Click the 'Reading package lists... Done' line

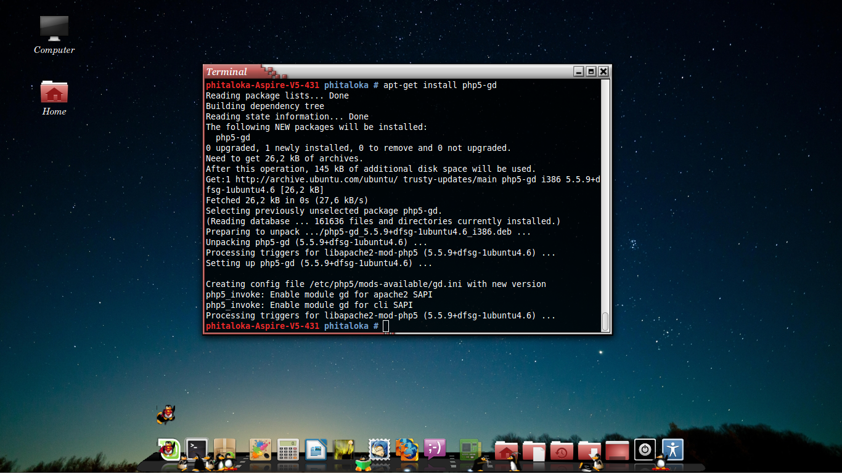277,95
